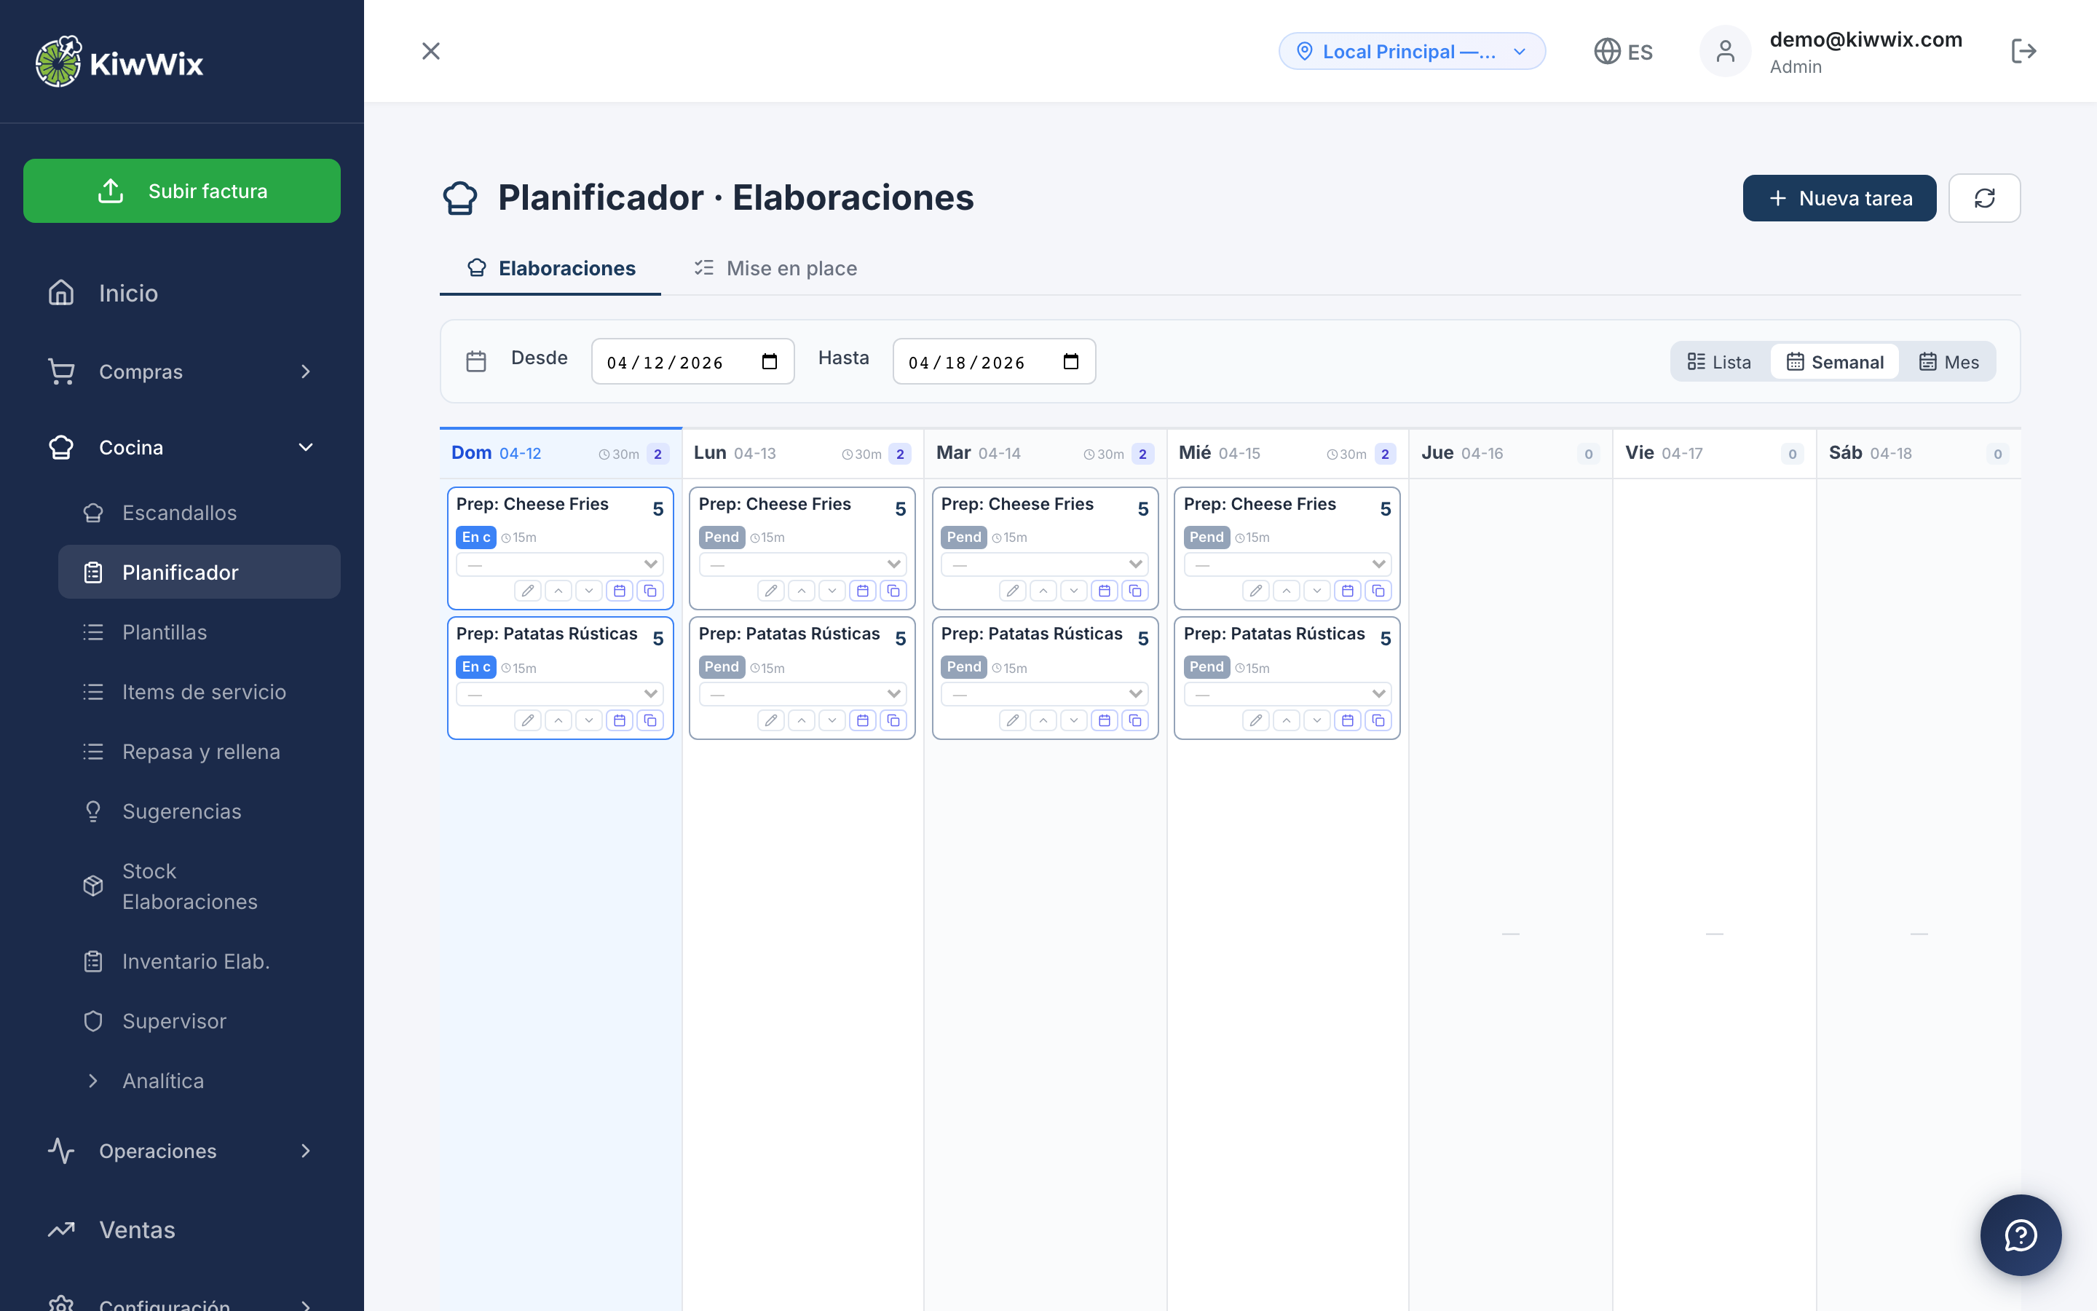This screenshot has height=1311, width=2097.
Task: Click the Nueva tarea button
Action: [x=1839, y=197]
